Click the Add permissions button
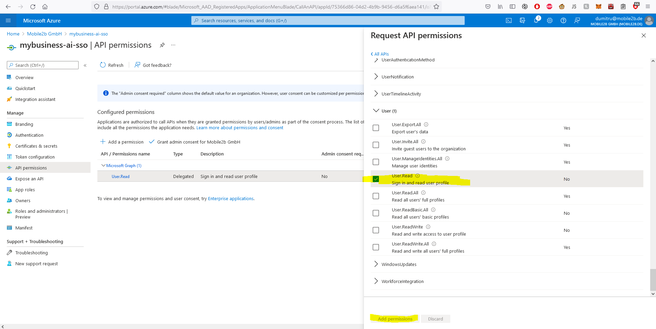 click(x=395, y=318)
